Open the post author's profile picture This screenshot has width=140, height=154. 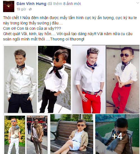click(9, 6)
